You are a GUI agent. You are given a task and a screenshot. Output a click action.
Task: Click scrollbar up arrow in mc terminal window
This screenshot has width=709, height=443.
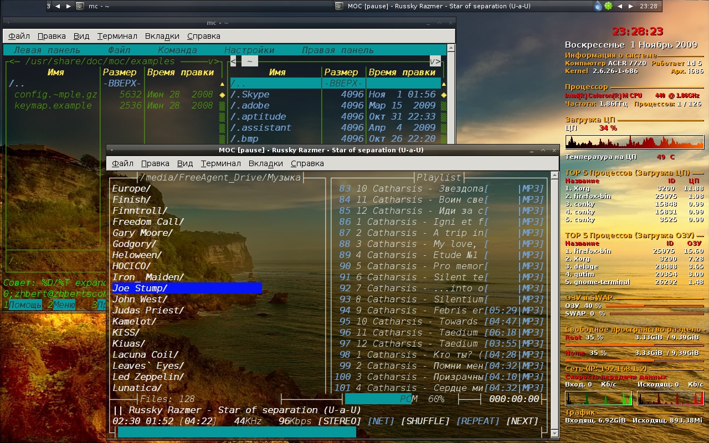coord(451,48)
